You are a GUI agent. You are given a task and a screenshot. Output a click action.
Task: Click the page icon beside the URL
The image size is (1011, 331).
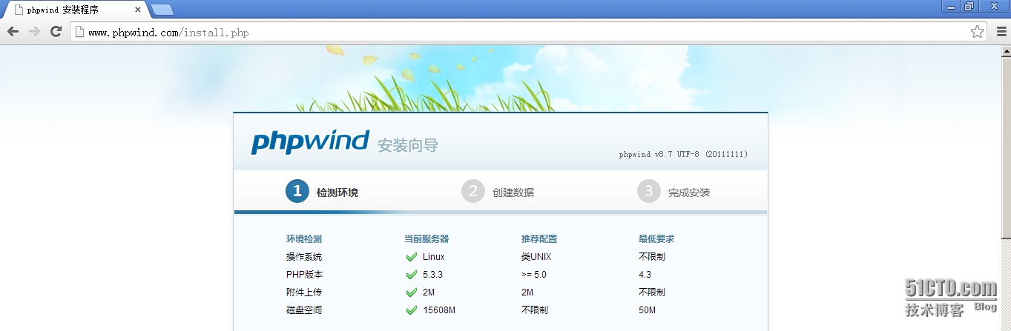pos(79,32)
